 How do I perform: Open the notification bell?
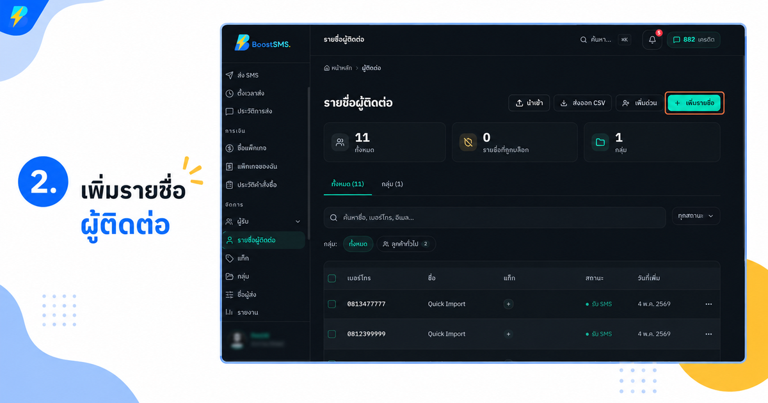pyautogui.click(x=652, y=40)
